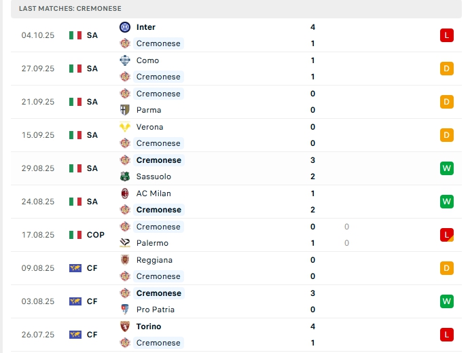Click the red L badge for Inter match
Screen dimensions: 470x353
pyautogui.click(x=446, y=35)
